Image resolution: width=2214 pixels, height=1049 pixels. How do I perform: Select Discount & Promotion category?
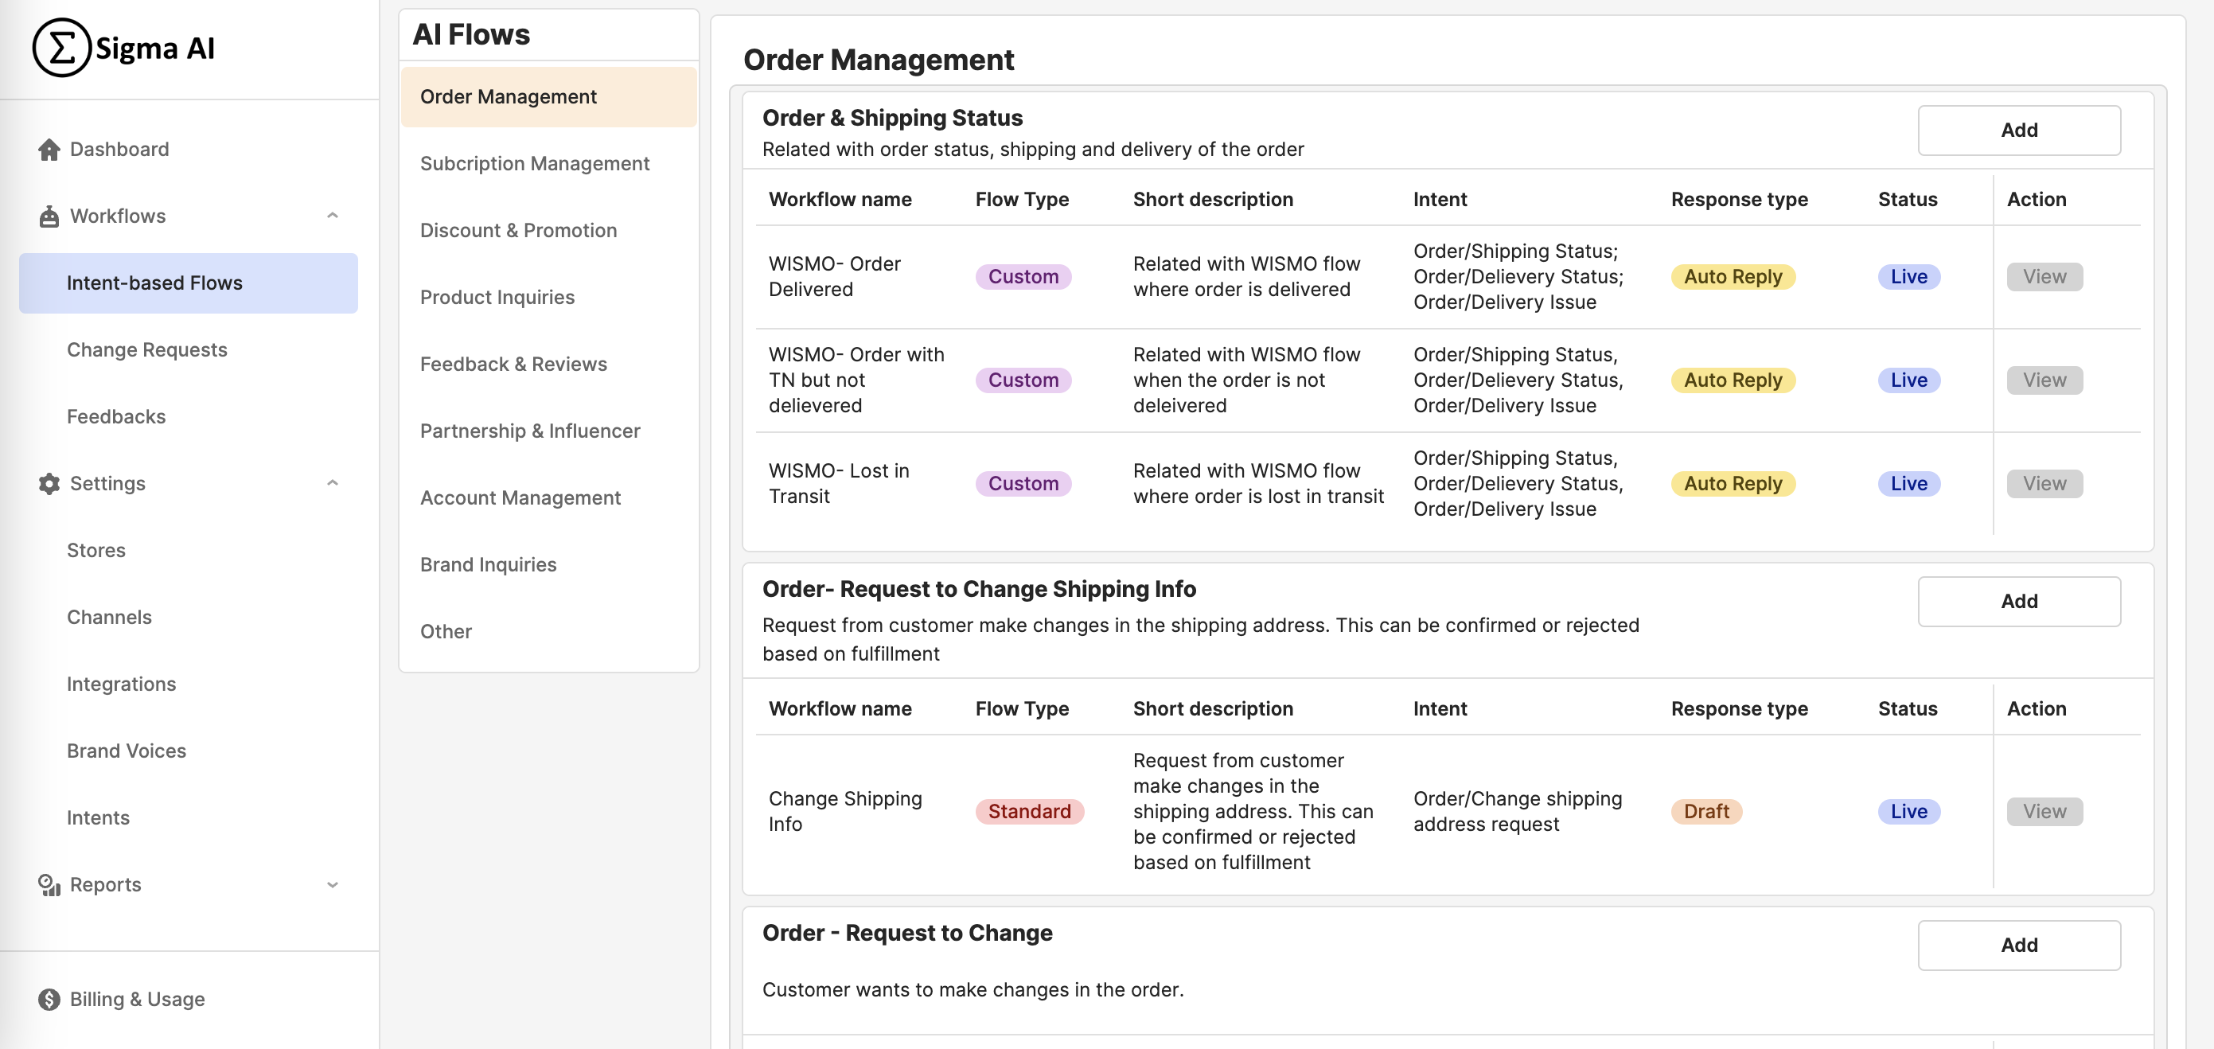(518, 231)
